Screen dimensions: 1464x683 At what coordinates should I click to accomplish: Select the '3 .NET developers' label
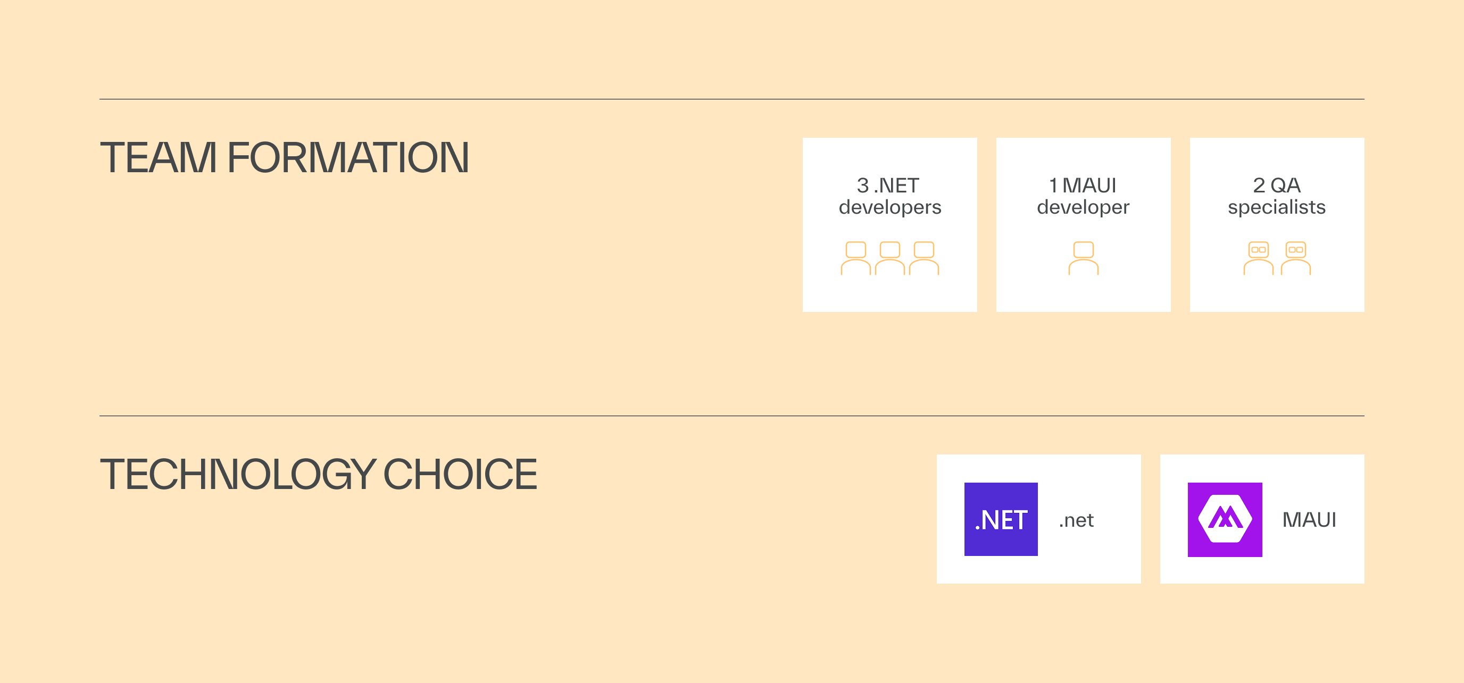point(890,196)
